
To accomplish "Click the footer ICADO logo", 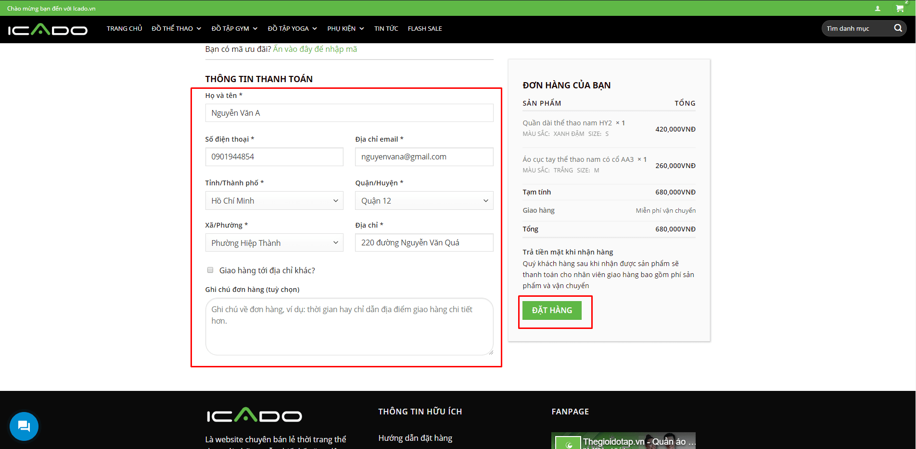I will pos(254,415).
